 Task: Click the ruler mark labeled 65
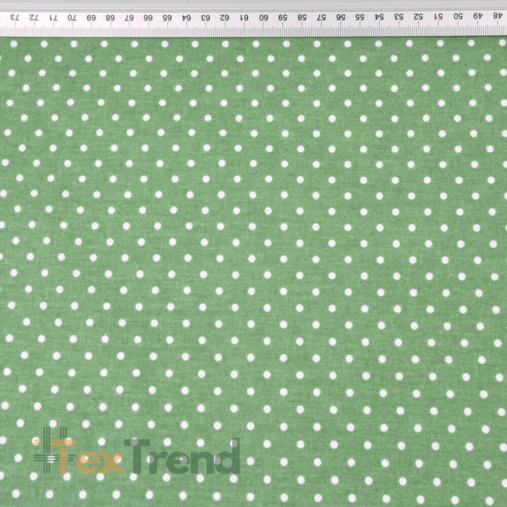pyautogui.click(x=167, y=18)
